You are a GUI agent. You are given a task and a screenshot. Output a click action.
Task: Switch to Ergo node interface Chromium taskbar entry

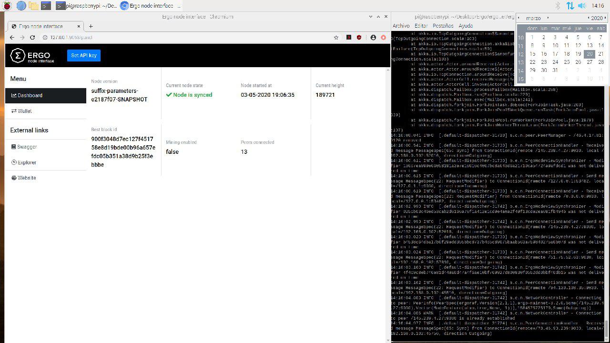coord(151,6)
